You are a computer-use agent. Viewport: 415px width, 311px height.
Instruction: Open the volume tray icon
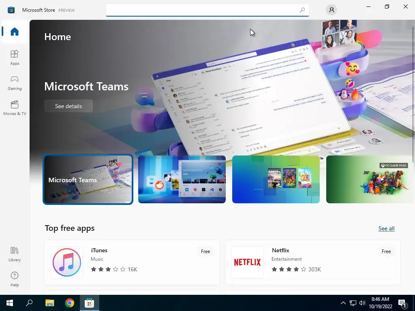pyautogui.click(x=362, y=303)
